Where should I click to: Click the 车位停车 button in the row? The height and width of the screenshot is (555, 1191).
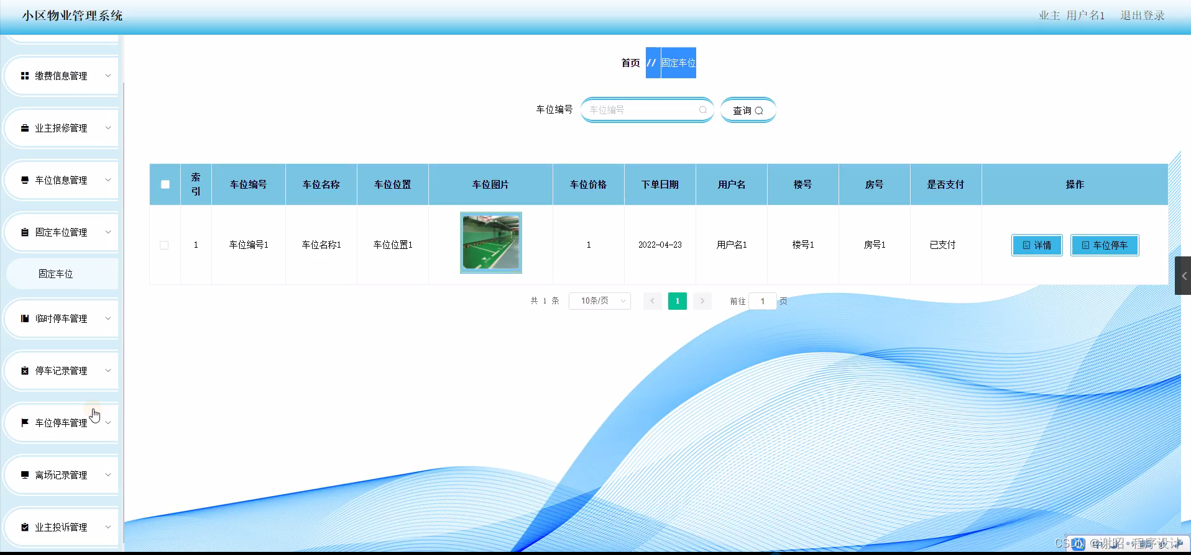coord(1105,245)
